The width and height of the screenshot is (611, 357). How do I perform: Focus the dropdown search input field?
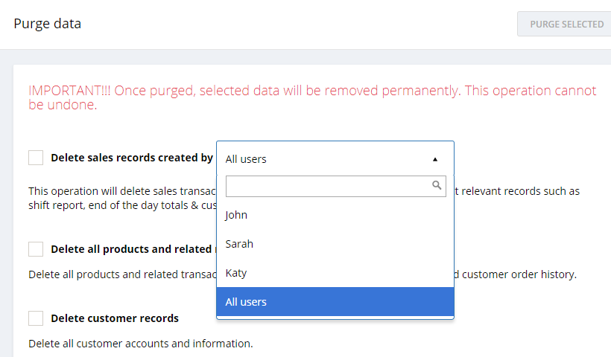[x=335, y=186]
